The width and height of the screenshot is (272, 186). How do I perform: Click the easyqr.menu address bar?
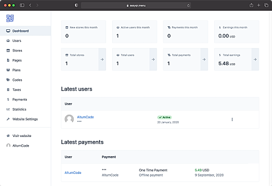136,6
